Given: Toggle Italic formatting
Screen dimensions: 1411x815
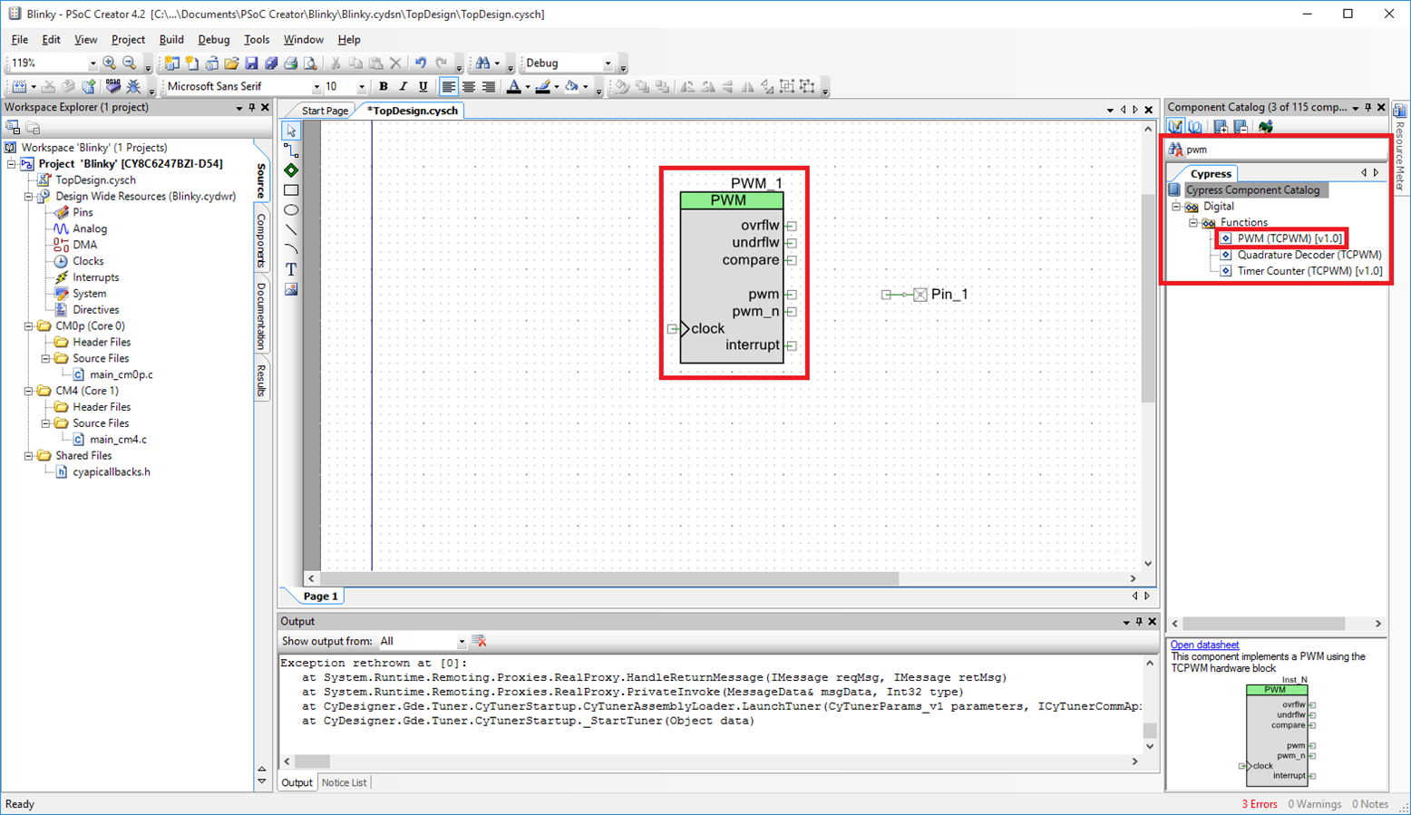Looking at the screenshot, I should [404, 87].
